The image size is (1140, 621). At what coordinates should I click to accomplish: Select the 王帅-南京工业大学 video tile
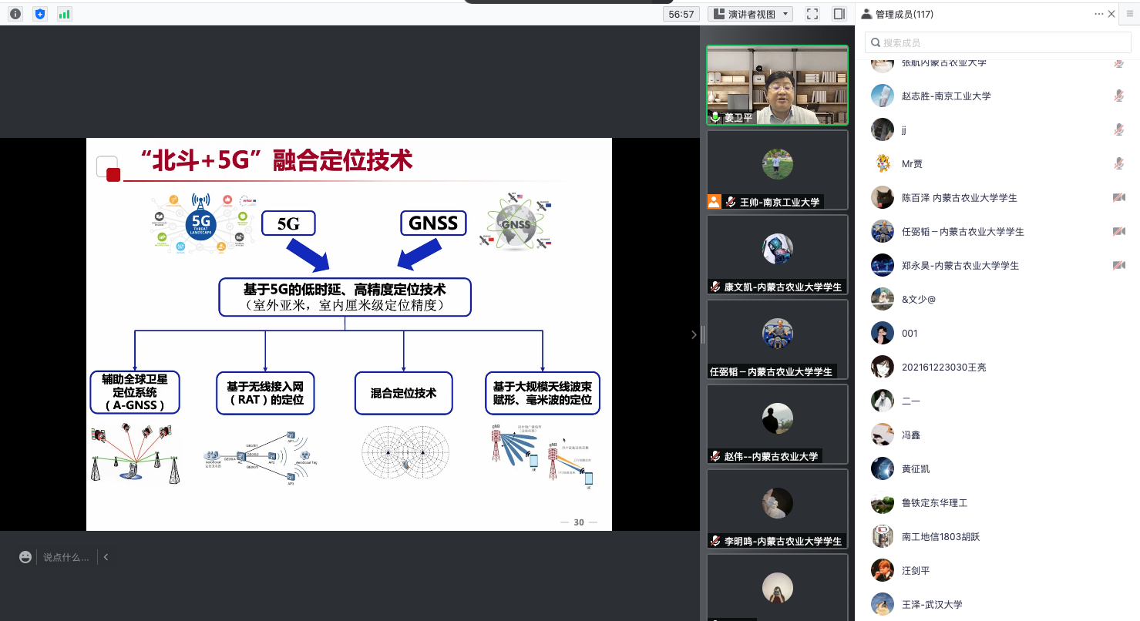(x=777, y=170)
